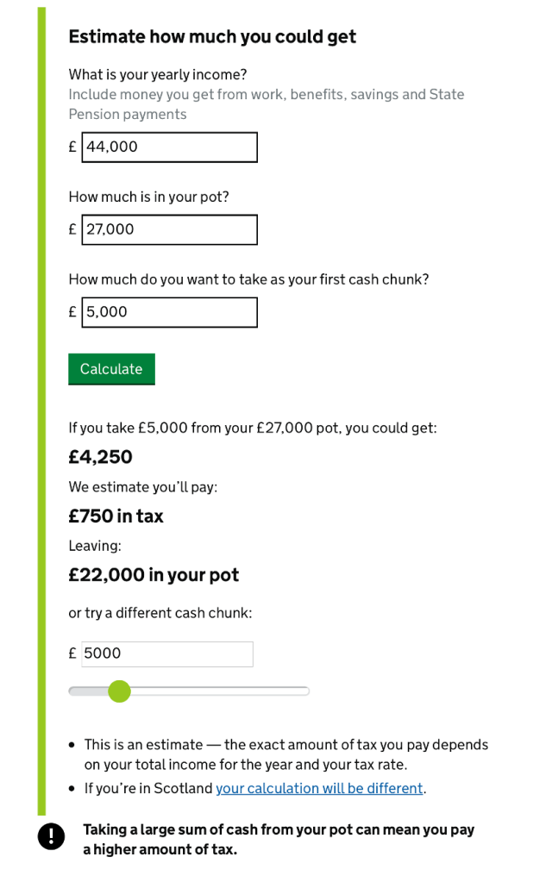Click the "£22,000 in your pot" text
The image size is (546, 882).
pos(154,574)
